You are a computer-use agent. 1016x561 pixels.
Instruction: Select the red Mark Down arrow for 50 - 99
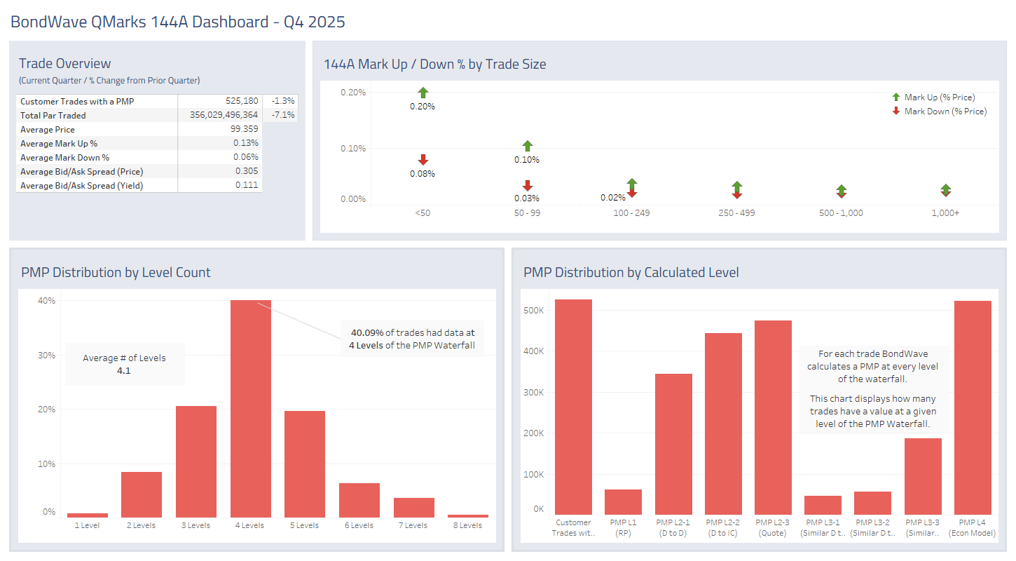(x=527, y=187)
